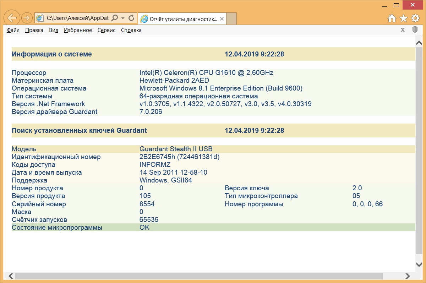Refresh the page with the reload icon
The height and width of the screenshot is (283, 426).
coord(131,18)
